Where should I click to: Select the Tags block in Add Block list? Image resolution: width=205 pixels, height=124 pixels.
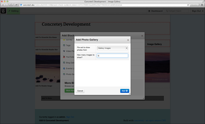point(68,45)
